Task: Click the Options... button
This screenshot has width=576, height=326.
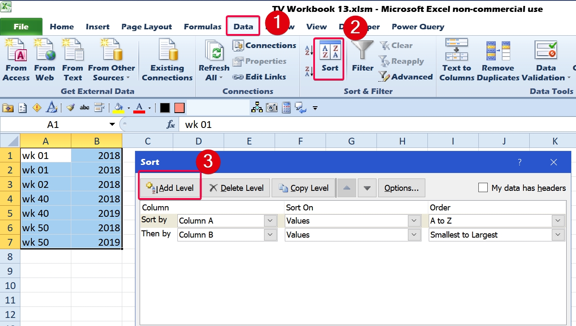Action: pyautogui.click(x=402, y=188)
